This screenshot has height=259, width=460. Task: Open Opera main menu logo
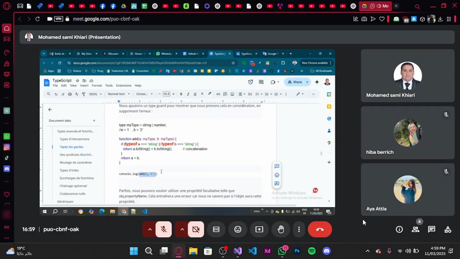coord(7,6)
